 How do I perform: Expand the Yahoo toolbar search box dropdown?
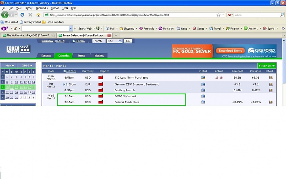[70, 28]
